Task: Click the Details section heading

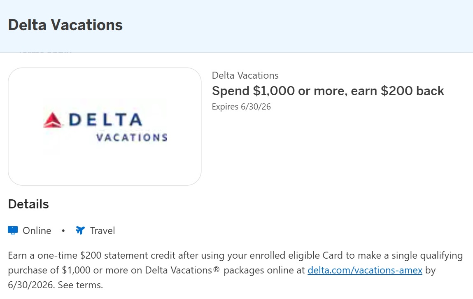Action: 28,203
